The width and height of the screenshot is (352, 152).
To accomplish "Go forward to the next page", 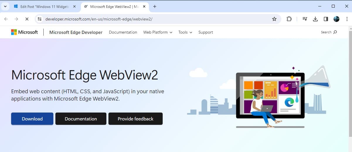I will 16,19.
